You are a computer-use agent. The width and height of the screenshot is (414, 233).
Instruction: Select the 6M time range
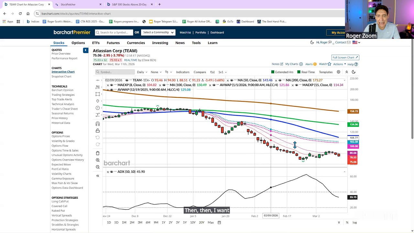point(148,223)
